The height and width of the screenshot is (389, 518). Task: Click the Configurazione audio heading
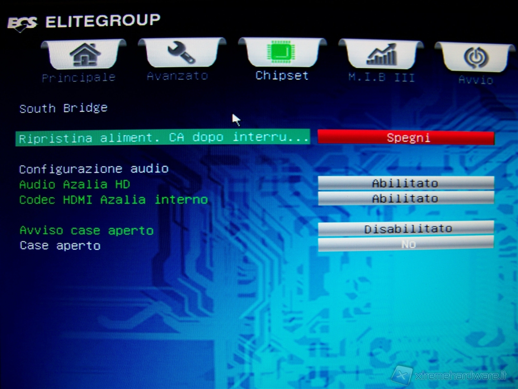click(x=94, y=169)
